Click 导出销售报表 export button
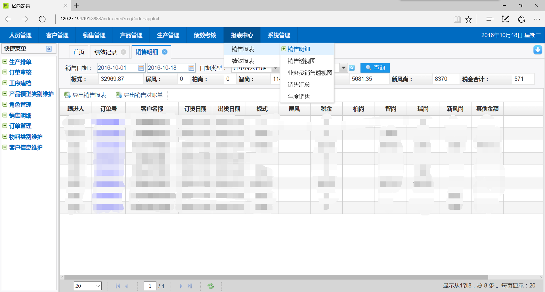The width and height of the screenshot is (545, 292). [x=85, y=95]
